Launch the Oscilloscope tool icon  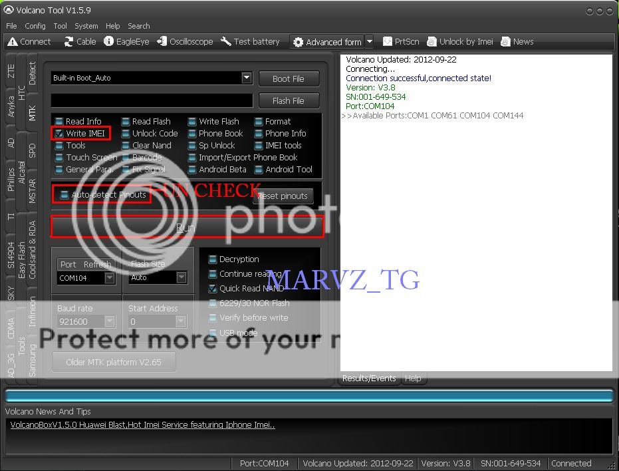pos(162,41)
